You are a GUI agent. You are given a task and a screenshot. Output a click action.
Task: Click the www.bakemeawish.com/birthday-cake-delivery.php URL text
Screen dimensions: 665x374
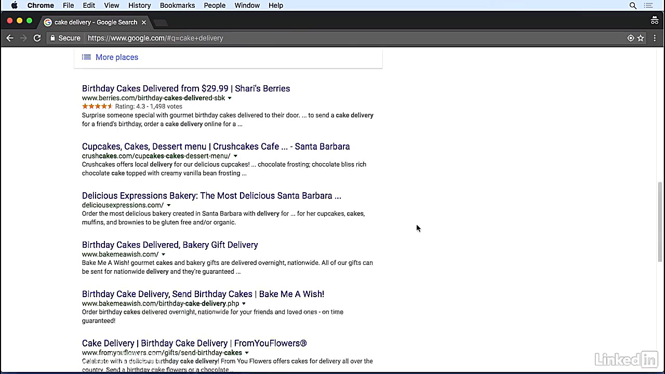(x=161, y=303)
